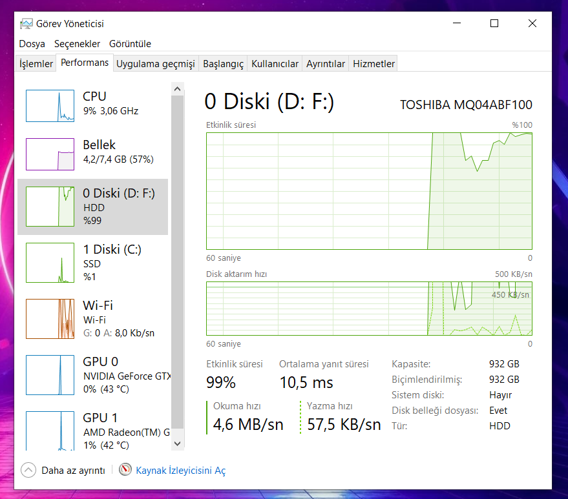Switch to the Uygulama geçmişi tab
The image size is (568, 499).
(x=155, y=64)
